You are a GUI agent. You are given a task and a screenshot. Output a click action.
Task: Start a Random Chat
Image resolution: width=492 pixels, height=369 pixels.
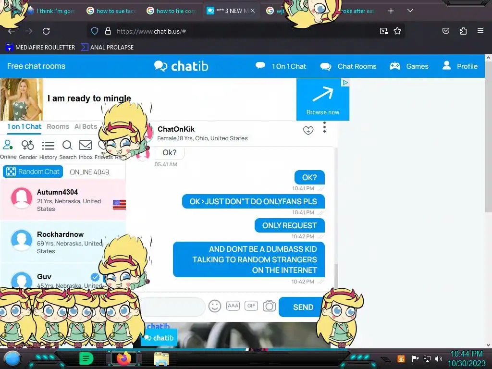coord(33,172)
